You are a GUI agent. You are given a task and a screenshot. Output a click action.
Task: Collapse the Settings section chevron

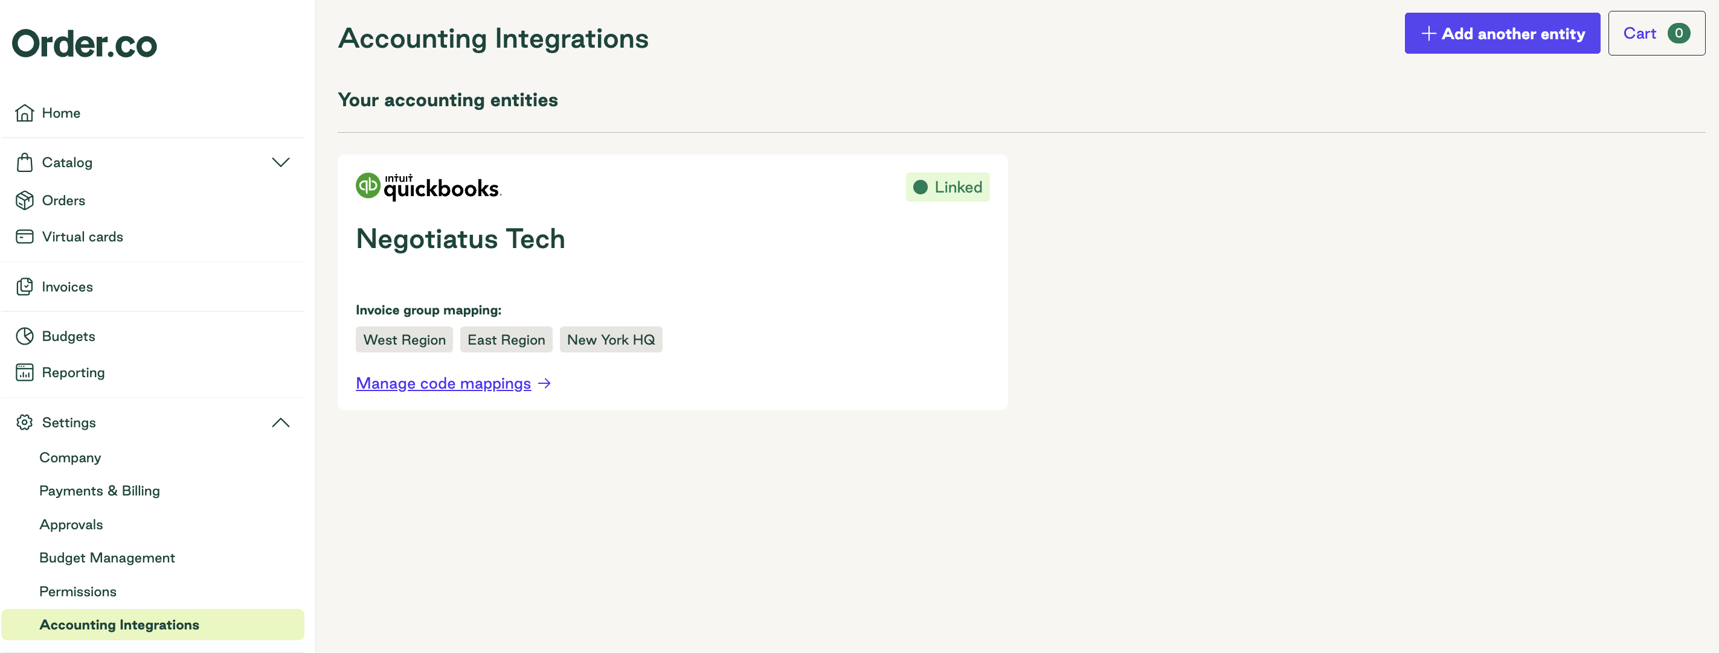point(281,422)
